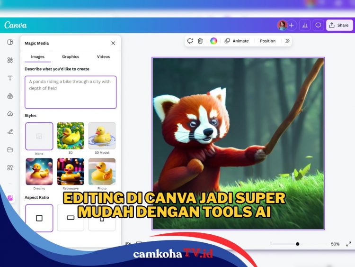Open the Projects folder icon
Image resolution: width=355 pixels, height=267 pixels.
click(x=10, y=150)
